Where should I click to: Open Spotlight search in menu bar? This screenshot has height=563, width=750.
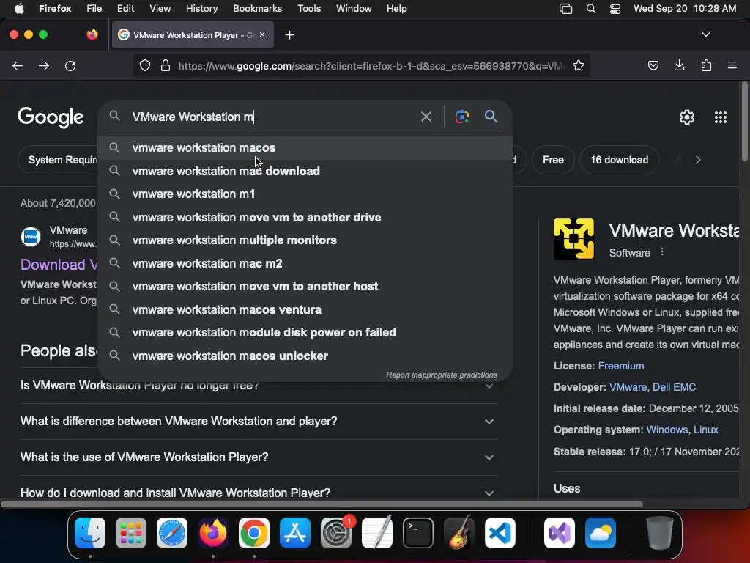pyautogui.click(x=591, y=8)
